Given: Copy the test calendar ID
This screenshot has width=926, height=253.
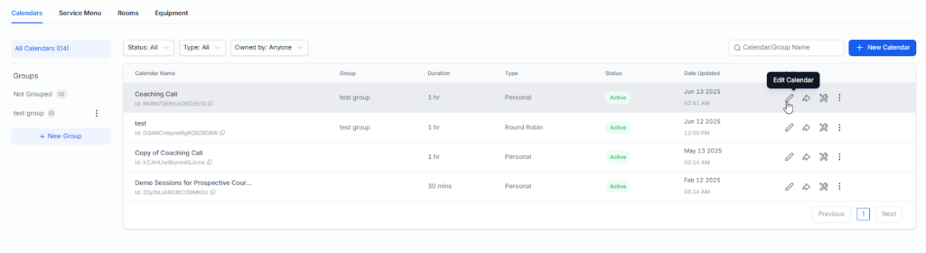Looking at the screenshot, I should [x=223, y=133].
